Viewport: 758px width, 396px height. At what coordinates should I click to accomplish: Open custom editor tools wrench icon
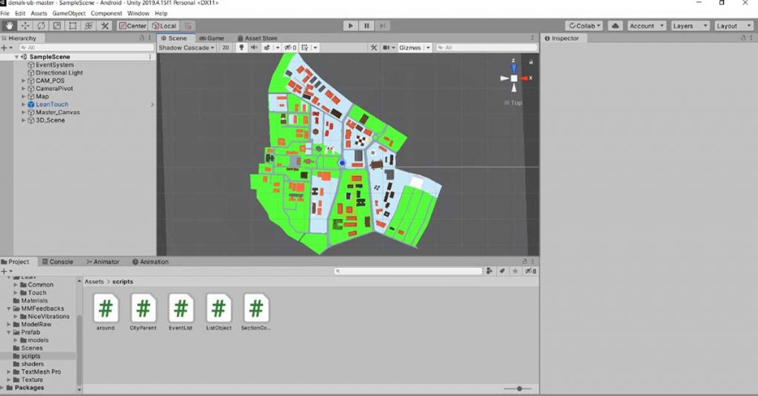(x=105, y=26)
